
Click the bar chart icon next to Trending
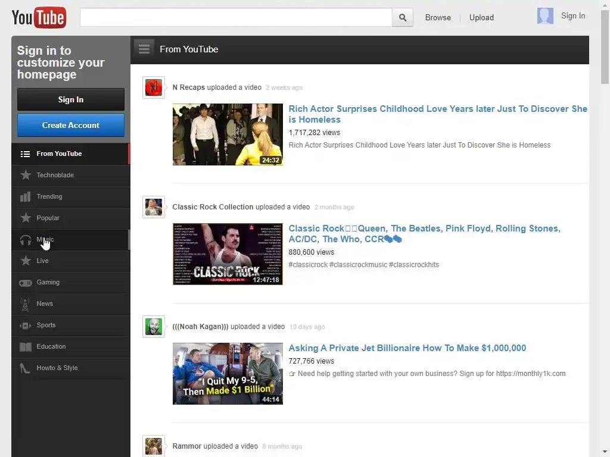[x=25, y=196]
